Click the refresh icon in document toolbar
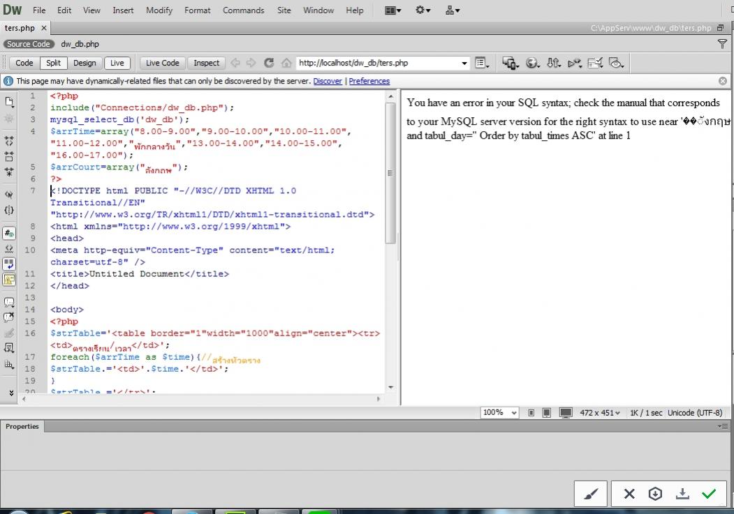The width and height of the screenshot is (734, 514). 270,63
